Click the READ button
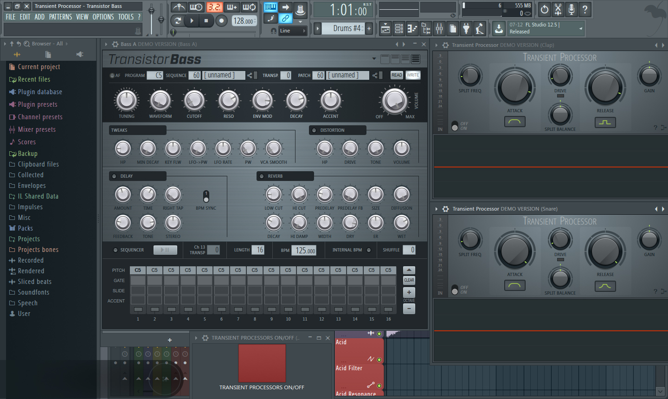668x399 pixels. 397,75
